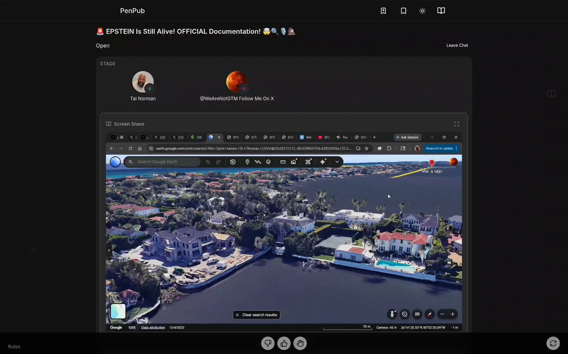Click the thumbs up reaction button
This screenshot has width=568, height=354.
click(x=284, y=344)
